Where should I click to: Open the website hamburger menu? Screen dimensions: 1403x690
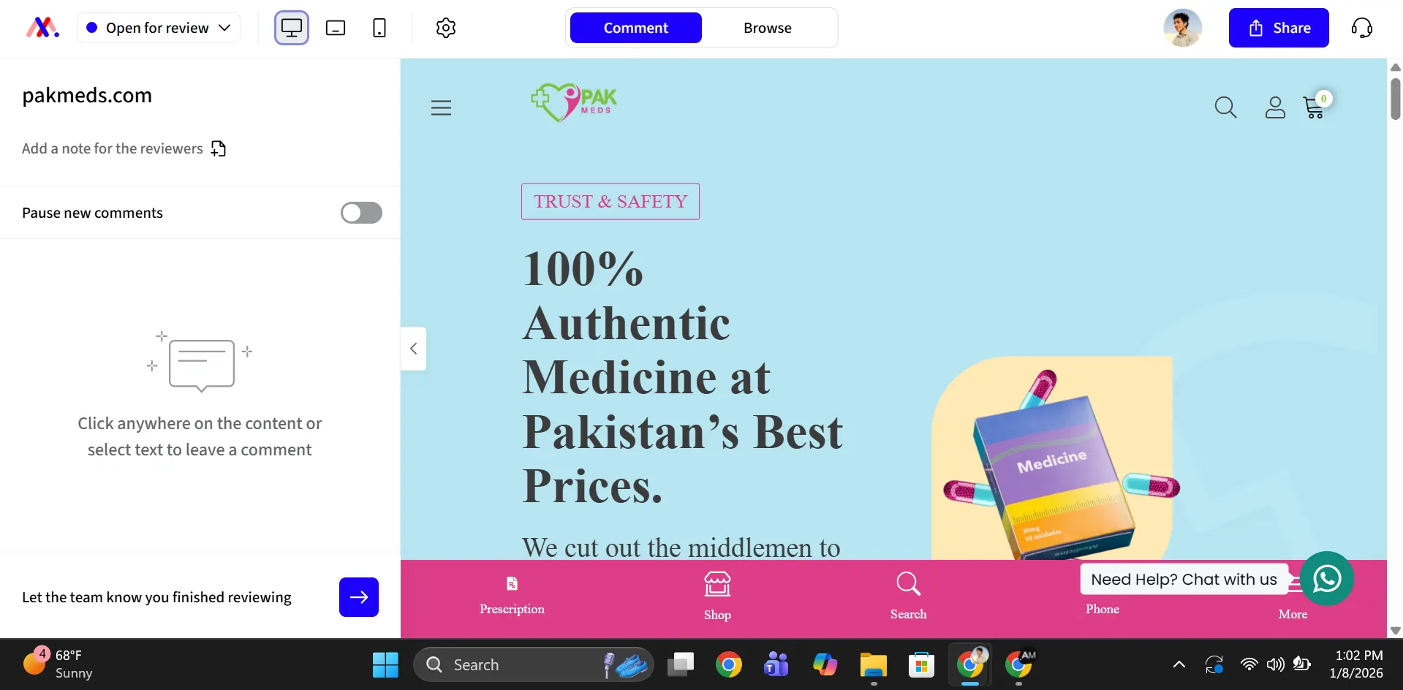(x=441, y=108)
